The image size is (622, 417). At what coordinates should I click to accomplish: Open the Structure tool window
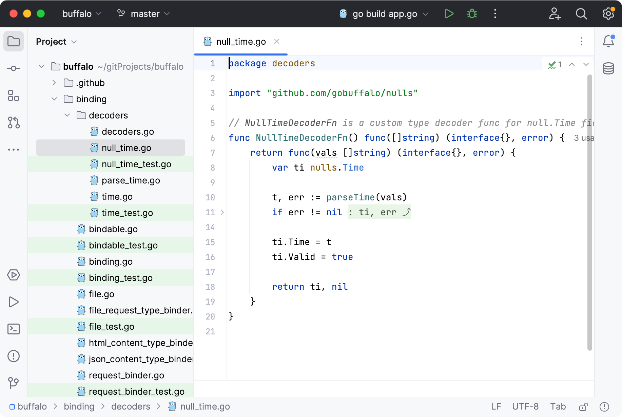pyautogui.click(x=14, y=96)
